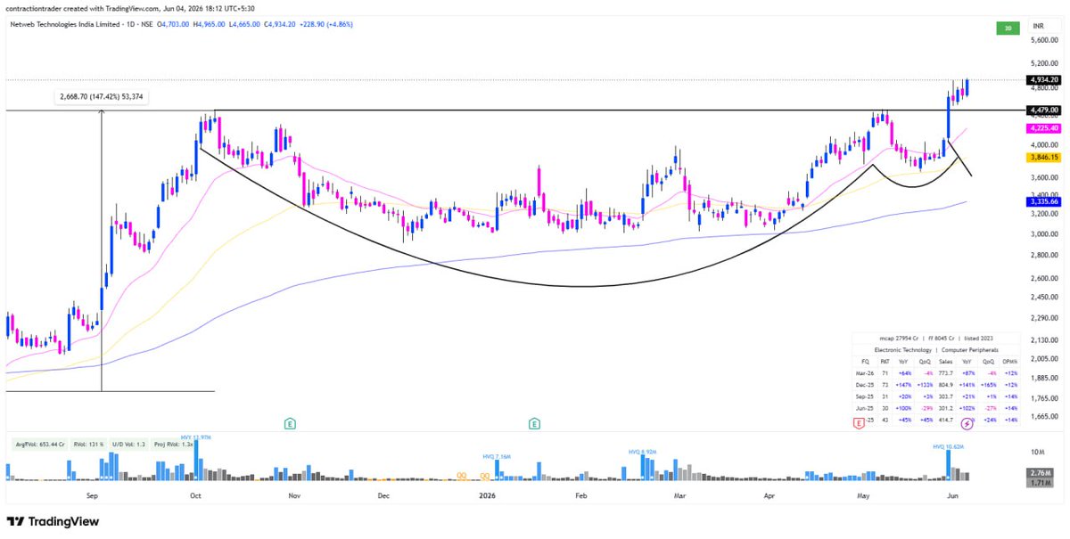Click the HVQ 10.62M volume marker
This screenshot has height=539, width=1070.
(947, 445)
